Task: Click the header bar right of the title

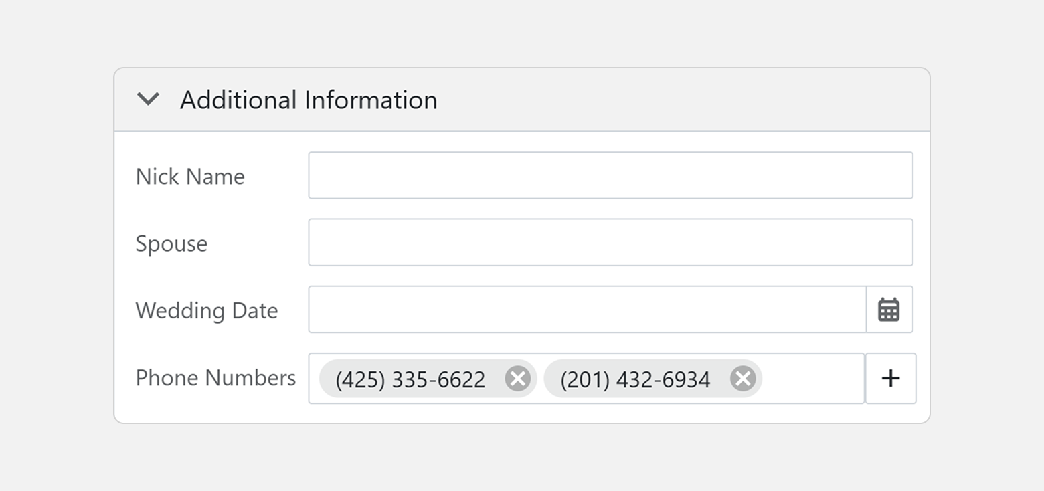Action: (683, 100)
